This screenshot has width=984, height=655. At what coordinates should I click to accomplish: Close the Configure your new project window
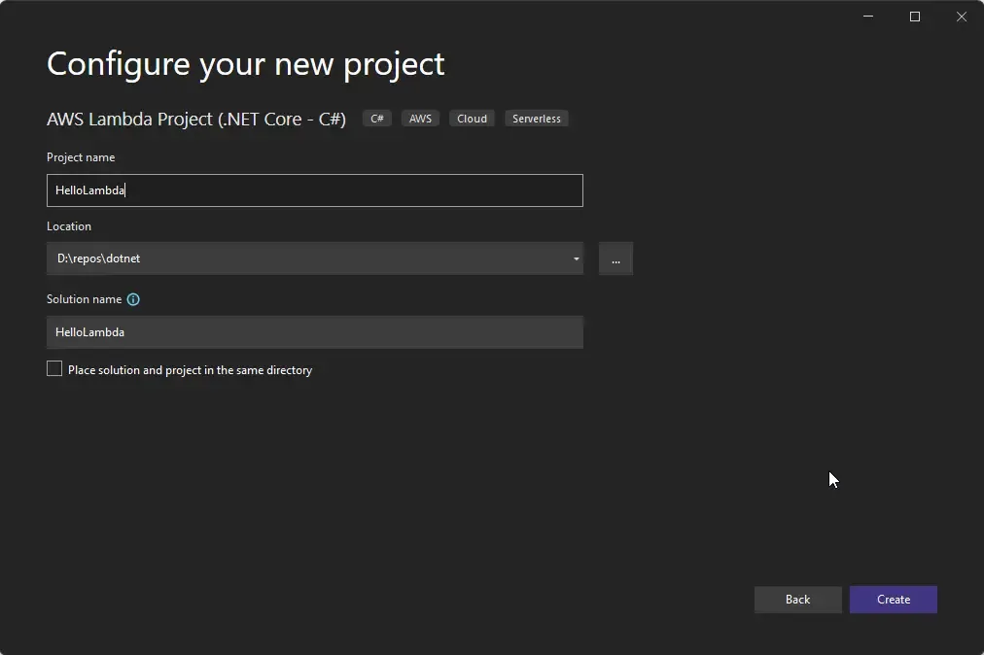(x=962, y=17)
